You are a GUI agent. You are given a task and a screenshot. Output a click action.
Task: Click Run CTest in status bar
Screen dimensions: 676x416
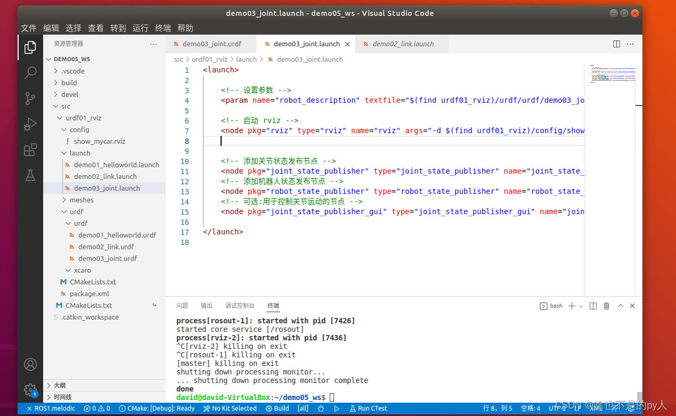click(x=369, y=409)
